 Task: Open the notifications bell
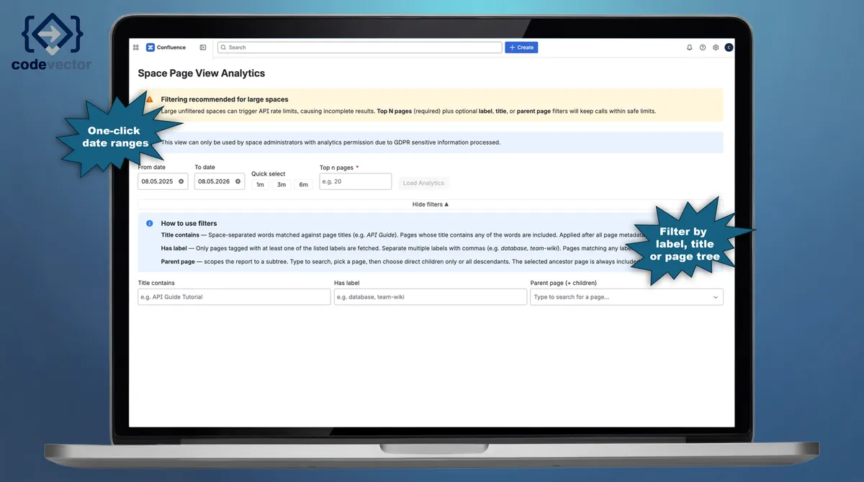tap(690, 47)
